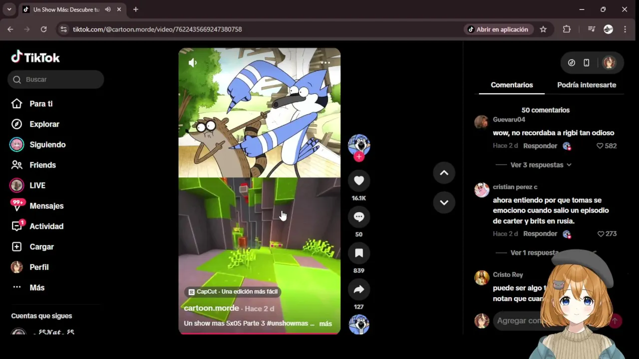639x359 pixels.
Task: Click the username Cristo Rey
Action: 508,275
